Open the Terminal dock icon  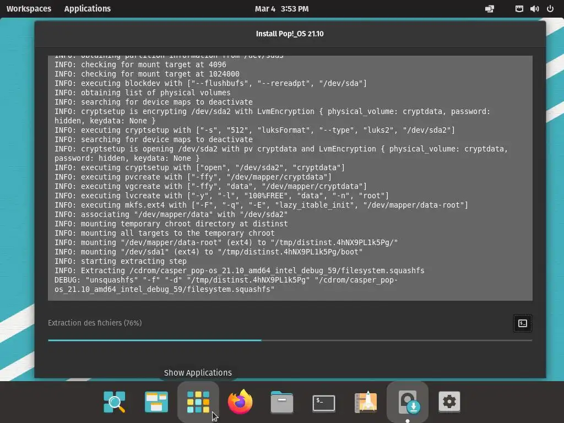click(324, 403)
